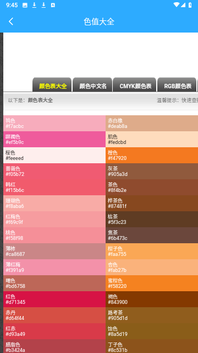Tap the 色值大全 page title
Screen dimensions: 198x353
[x=99, y=22]
